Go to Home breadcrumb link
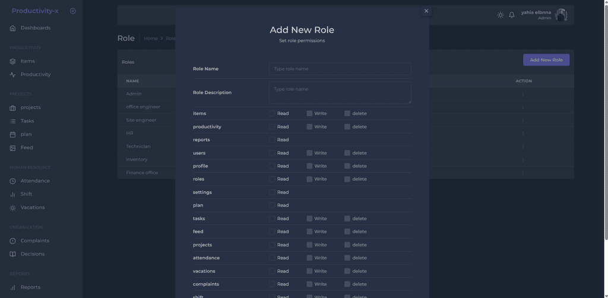Viewport: 608px width, 298px height. pos(151,39)
